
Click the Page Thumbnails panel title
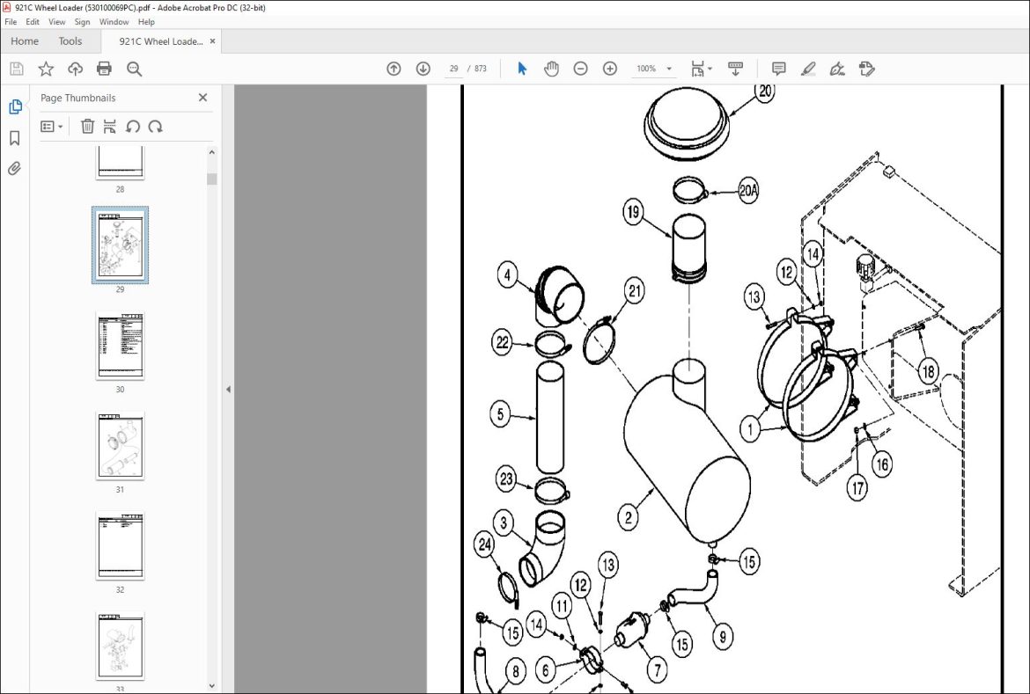point(78,98)
